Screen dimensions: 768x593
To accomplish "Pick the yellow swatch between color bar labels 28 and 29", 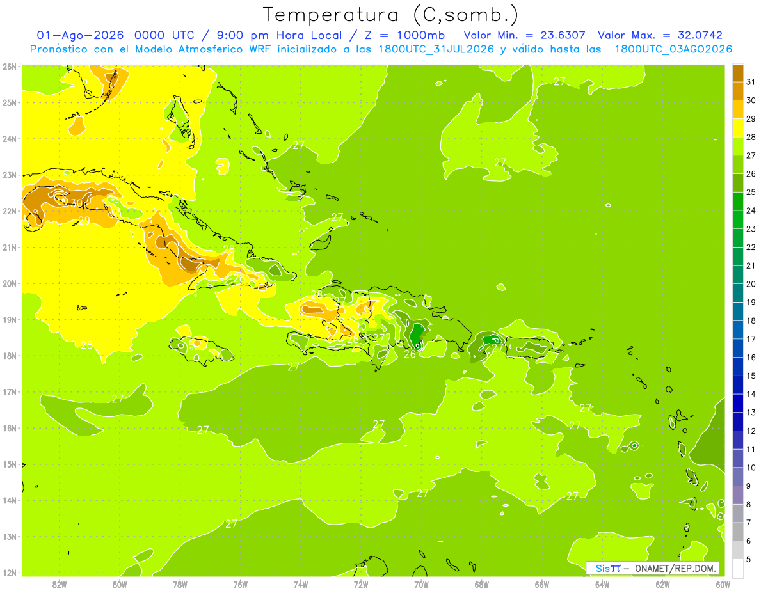I will coord(738,128).
